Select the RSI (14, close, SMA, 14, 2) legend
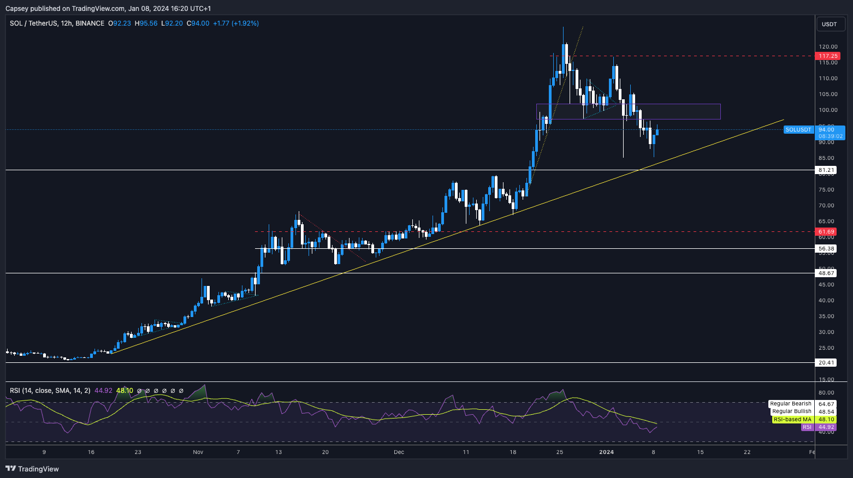853x478 pixels. tap(50, 391)
